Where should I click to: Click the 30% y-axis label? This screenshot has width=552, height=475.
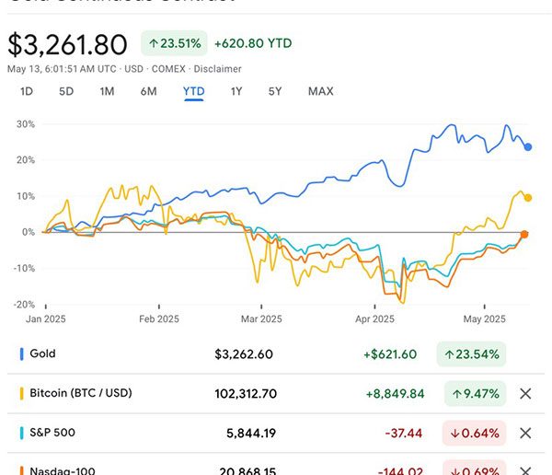click(x=26, y=124)
